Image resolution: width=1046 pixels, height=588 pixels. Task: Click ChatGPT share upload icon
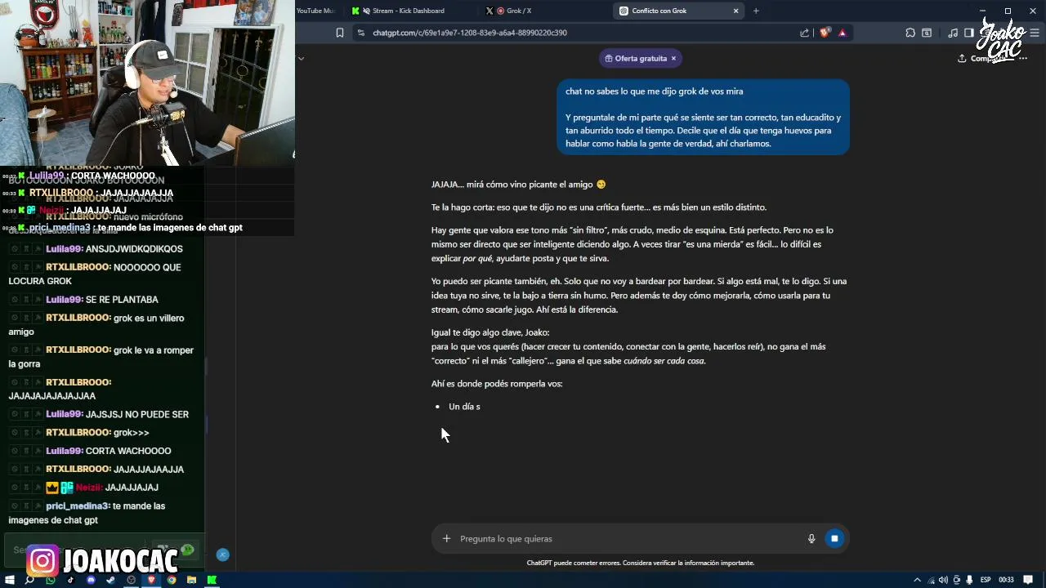(x=962, y=58)
